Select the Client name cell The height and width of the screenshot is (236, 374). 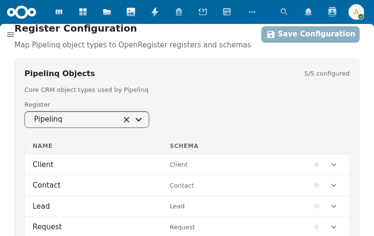tap(43, 165)
